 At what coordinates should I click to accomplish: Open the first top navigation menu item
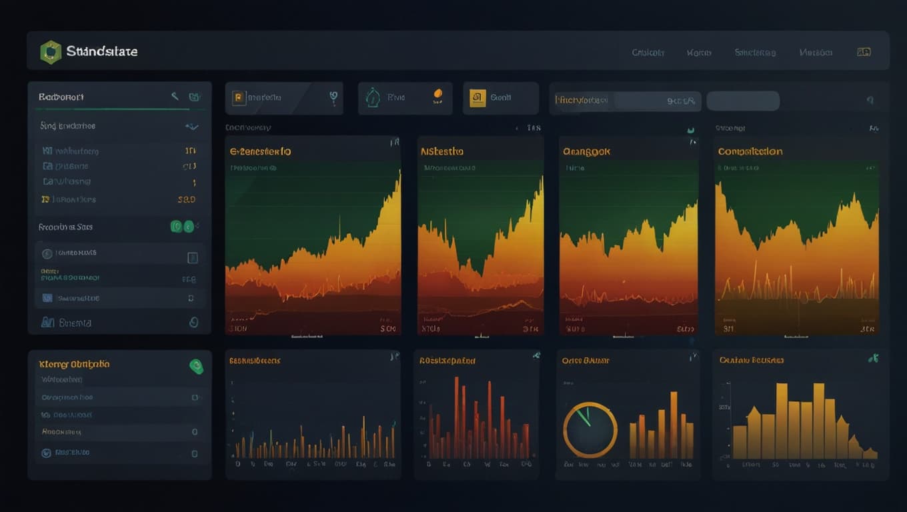[x=648, y=53]
